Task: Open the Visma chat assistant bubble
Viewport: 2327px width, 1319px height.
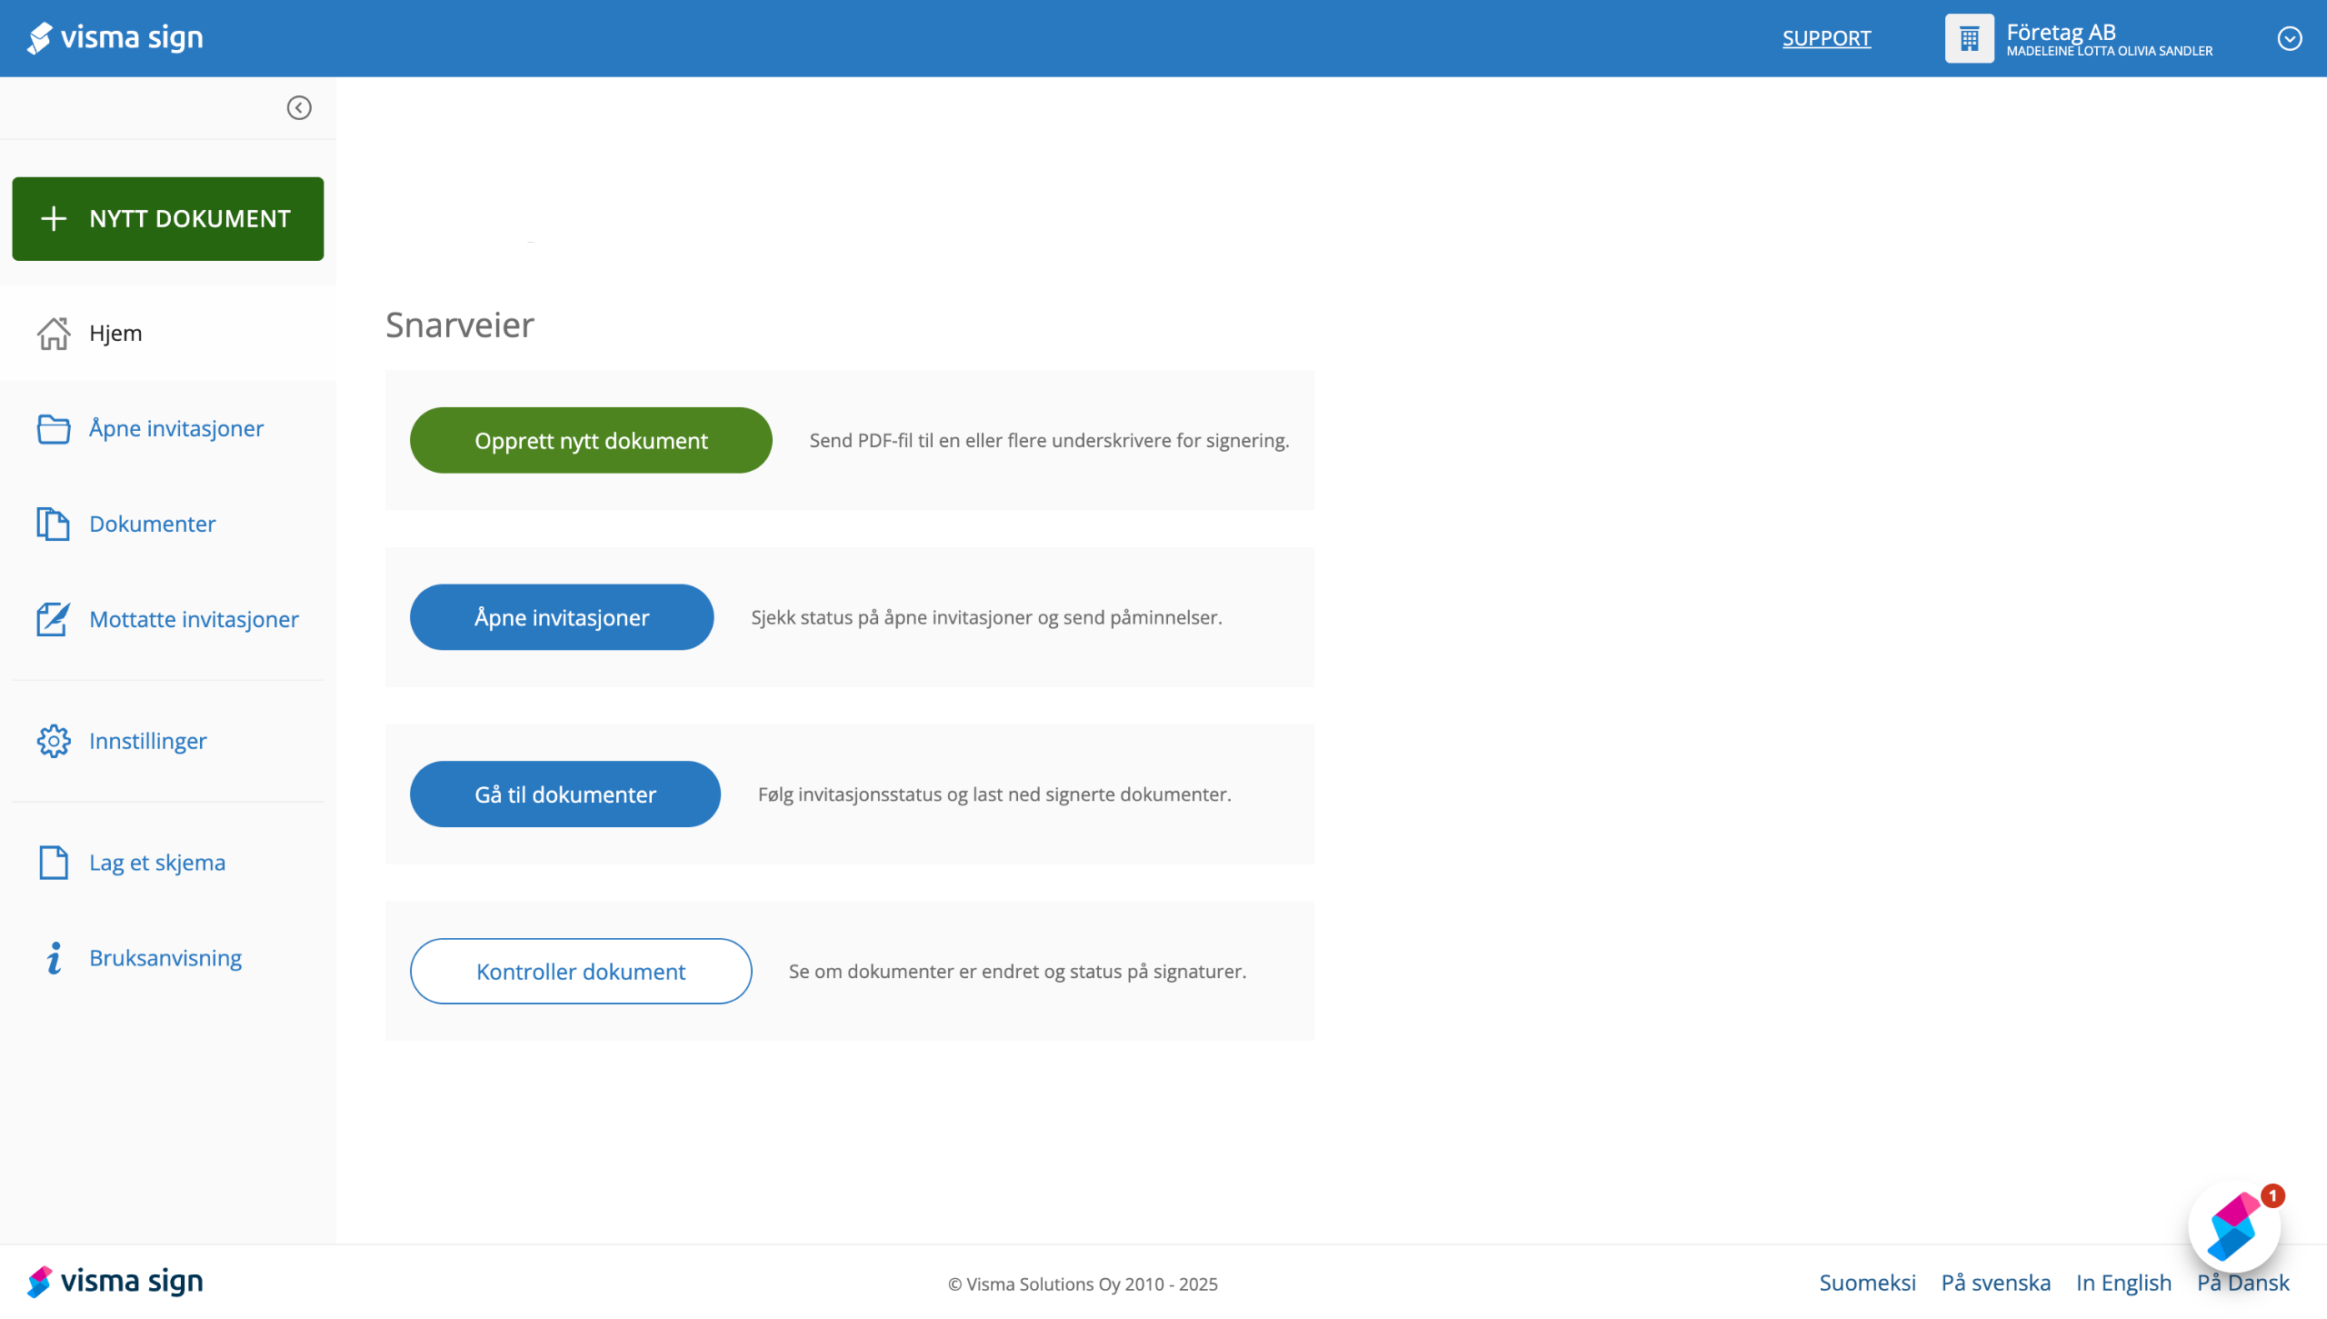Action: (x=2234, y=1227)
